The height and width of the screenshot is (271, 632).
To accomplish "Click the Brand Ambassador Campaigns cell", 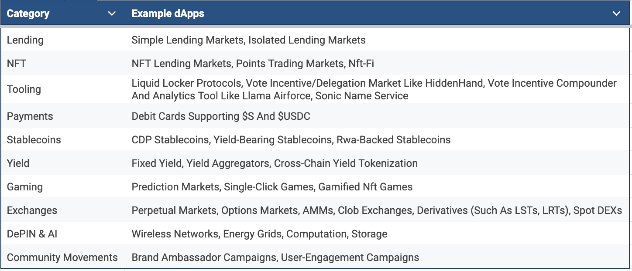I will tap(378, 257).
